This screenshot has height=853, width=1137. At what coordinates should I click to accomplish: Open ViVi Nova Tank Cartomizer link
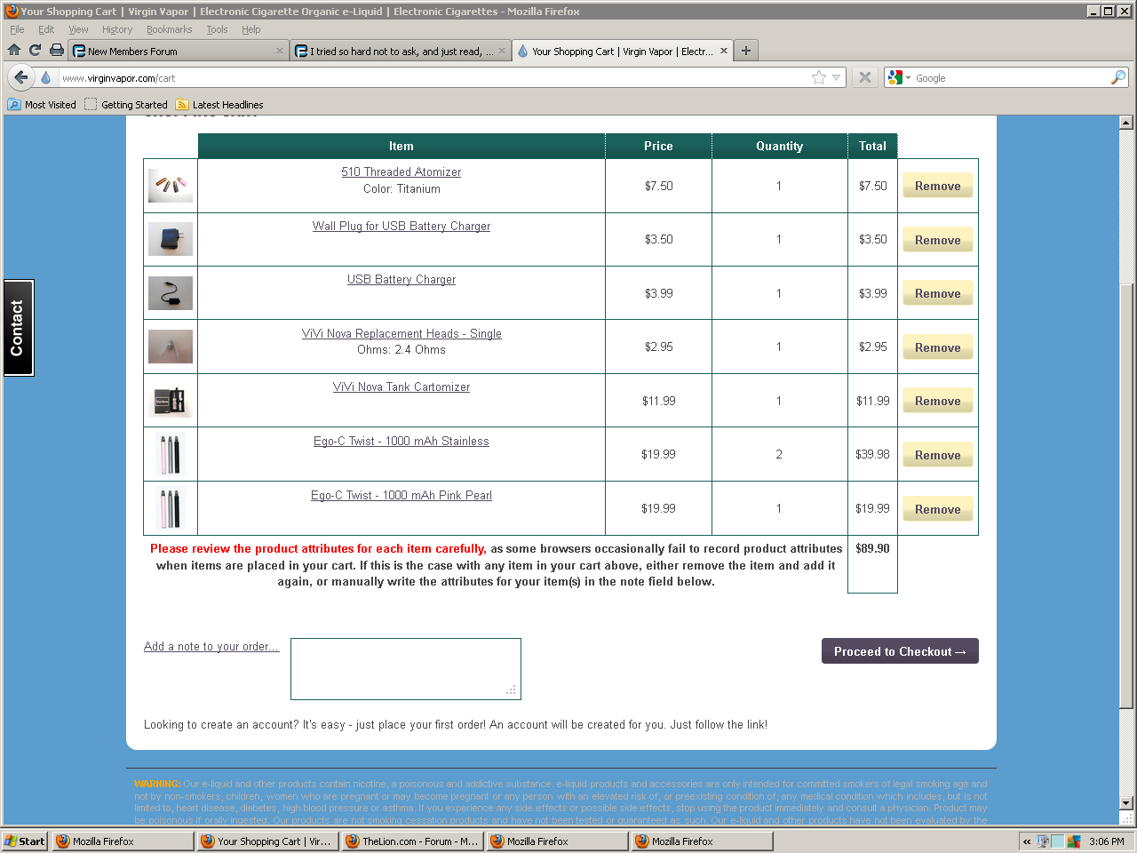click(402, 387)
